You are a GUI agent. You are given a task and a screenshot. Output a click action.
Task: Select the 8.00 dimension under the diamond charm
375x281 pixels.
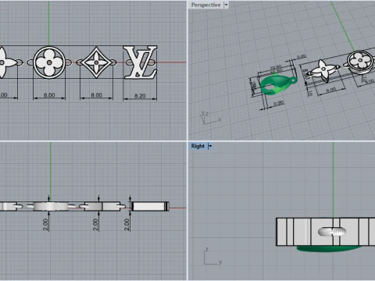(96, 95)
